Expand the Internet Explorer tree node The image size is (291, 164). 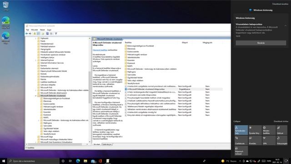pos(35,60)
